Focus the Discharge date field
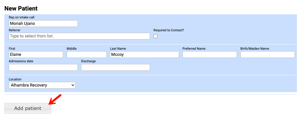This screenshot has height=119, width=301. (x=115, y=67)
